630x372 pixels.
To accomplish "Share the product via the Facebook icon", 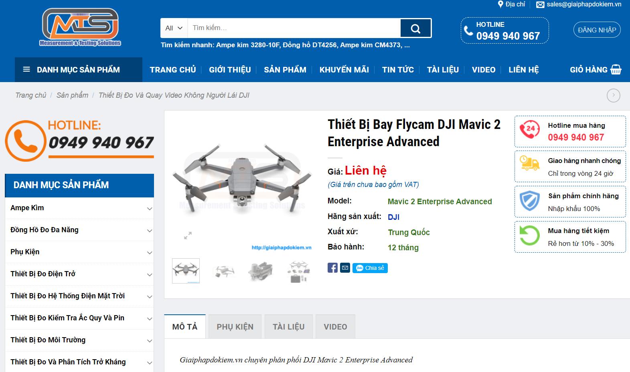I will tap(332, 268).
